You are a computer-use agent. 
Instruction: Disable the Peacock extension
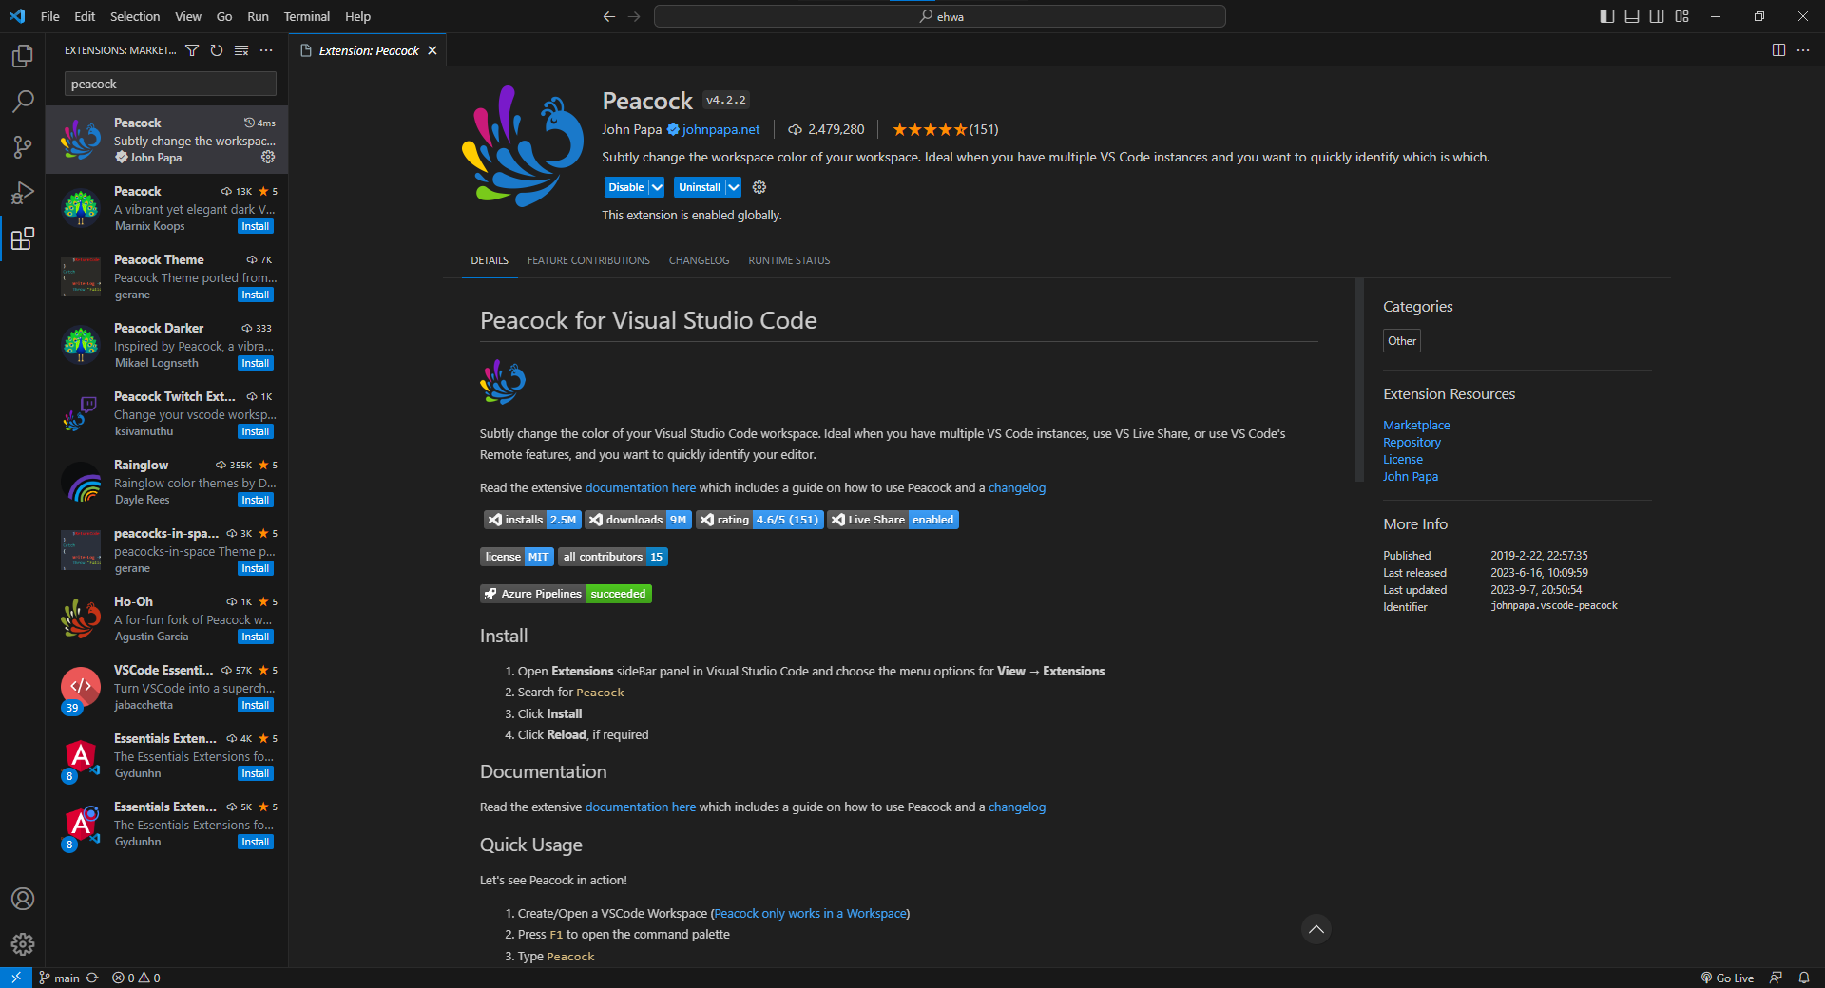pos(626,187)
